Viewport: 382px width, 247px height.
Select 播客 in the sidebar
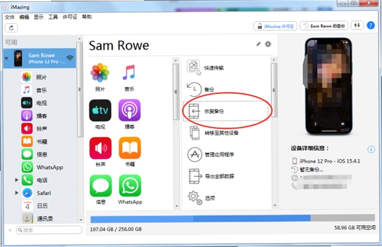pyautogui.click(x=41, y=116)
